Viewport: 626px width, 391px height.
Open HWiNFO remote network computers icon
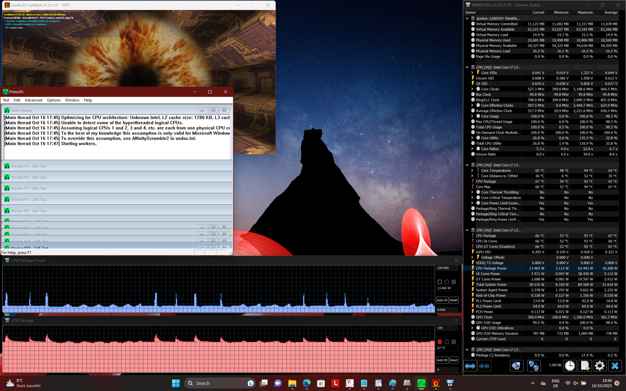533,366
